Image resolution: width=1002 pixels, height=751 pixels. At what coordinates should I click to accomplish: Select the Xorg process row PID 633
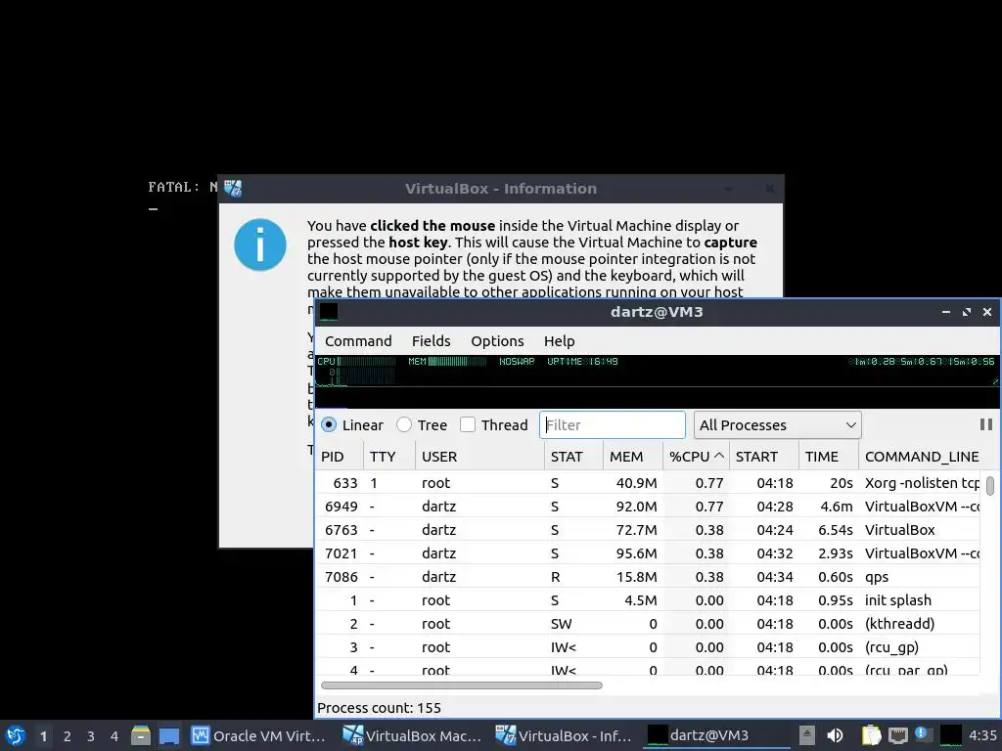648,483
